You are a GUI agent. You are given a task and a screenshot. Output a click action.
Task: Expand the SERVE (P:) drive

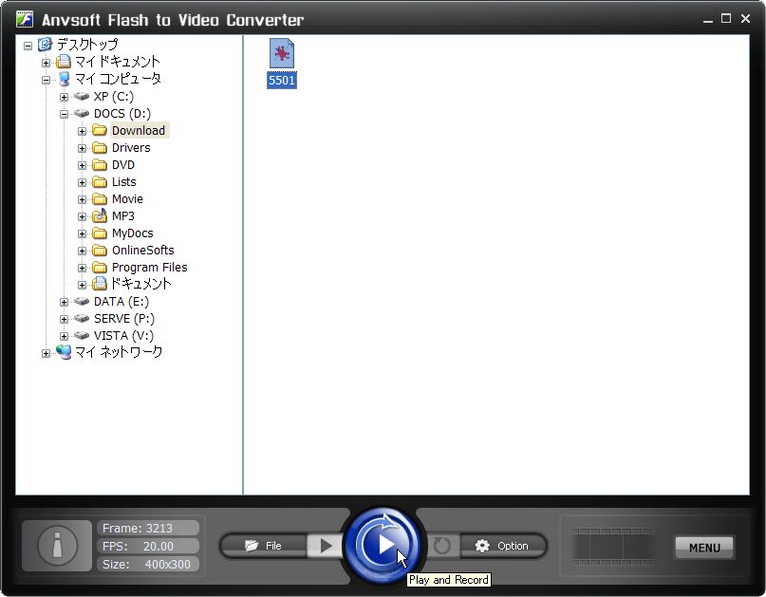tap(64, 319)
